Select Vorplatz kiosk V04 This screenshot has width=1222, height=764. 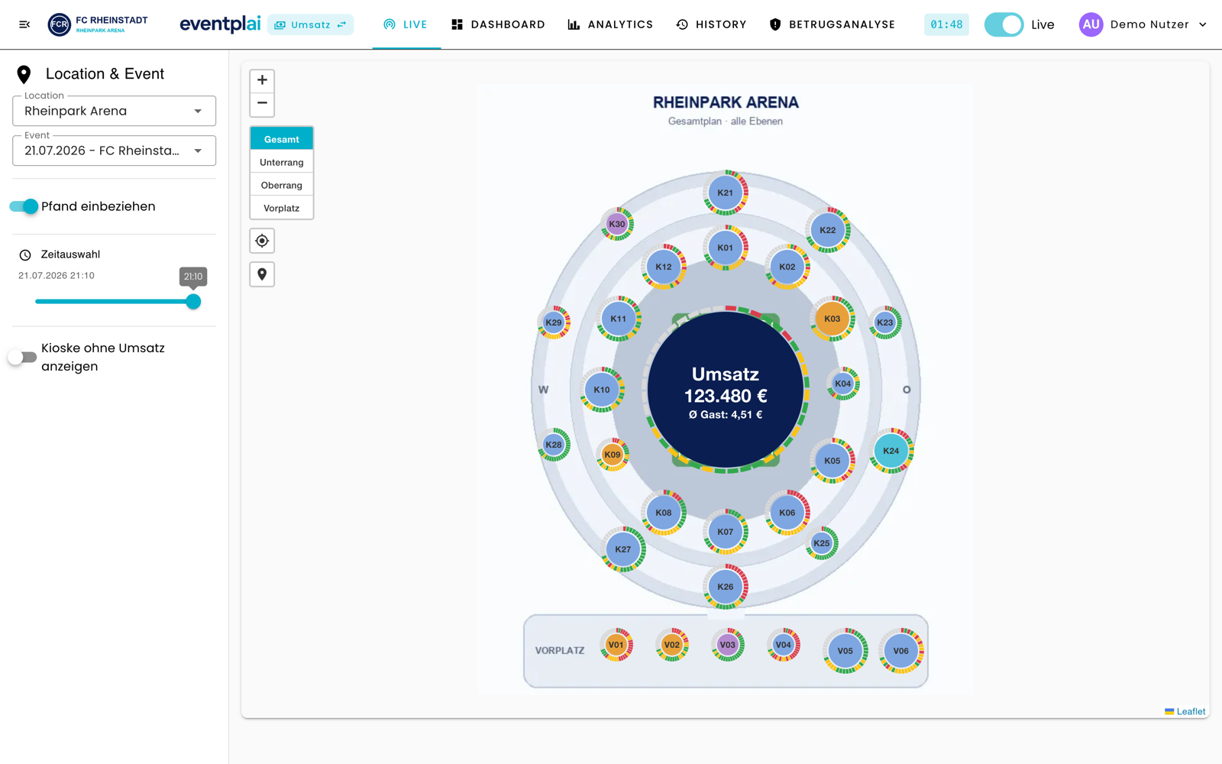[x=784, y=645]
